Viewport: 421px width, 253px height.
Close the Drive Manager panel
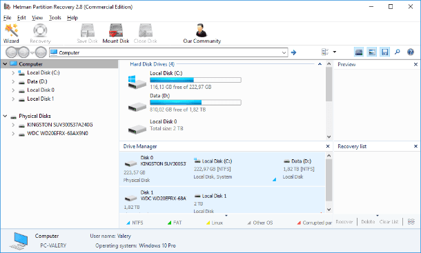pyautogui.click(x=328, y=146)
